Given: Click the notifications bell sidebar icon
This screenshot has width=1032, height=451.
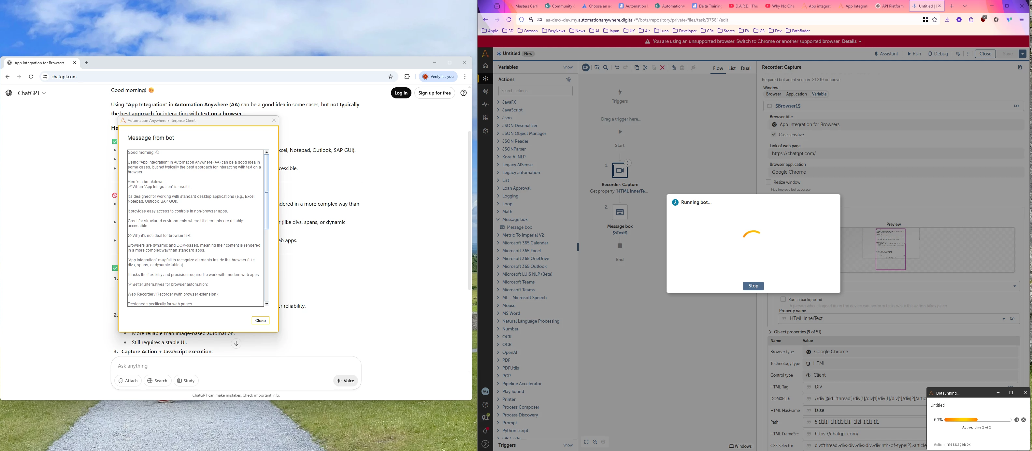Looking at the screenshot, I should click(x=485, y=430).
